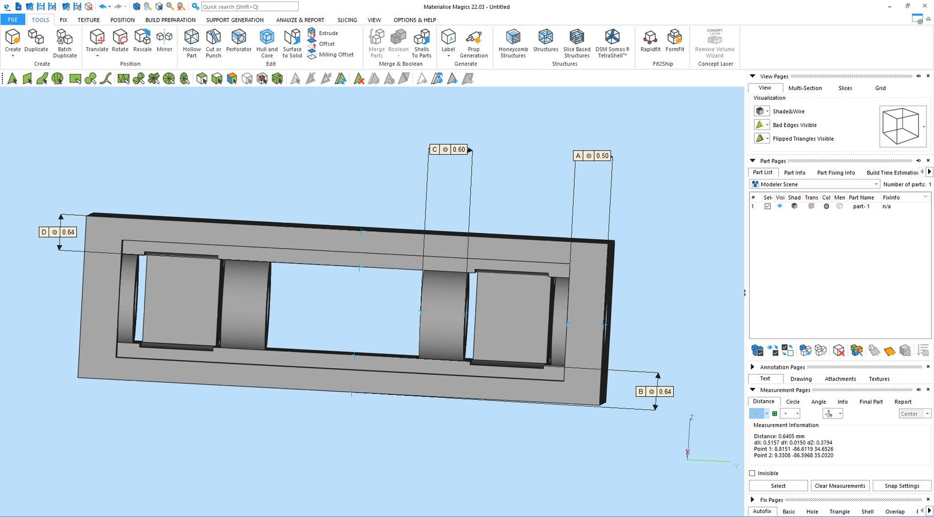The height and width of the screenshot is (517, 934).
Task: Toggle visibility eye for part-1
Action: [x=780, y=207]
